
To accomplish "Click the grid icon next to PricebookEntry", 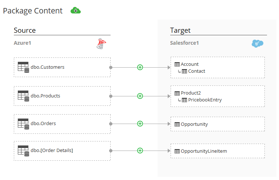I will click(x=184, y=100).
